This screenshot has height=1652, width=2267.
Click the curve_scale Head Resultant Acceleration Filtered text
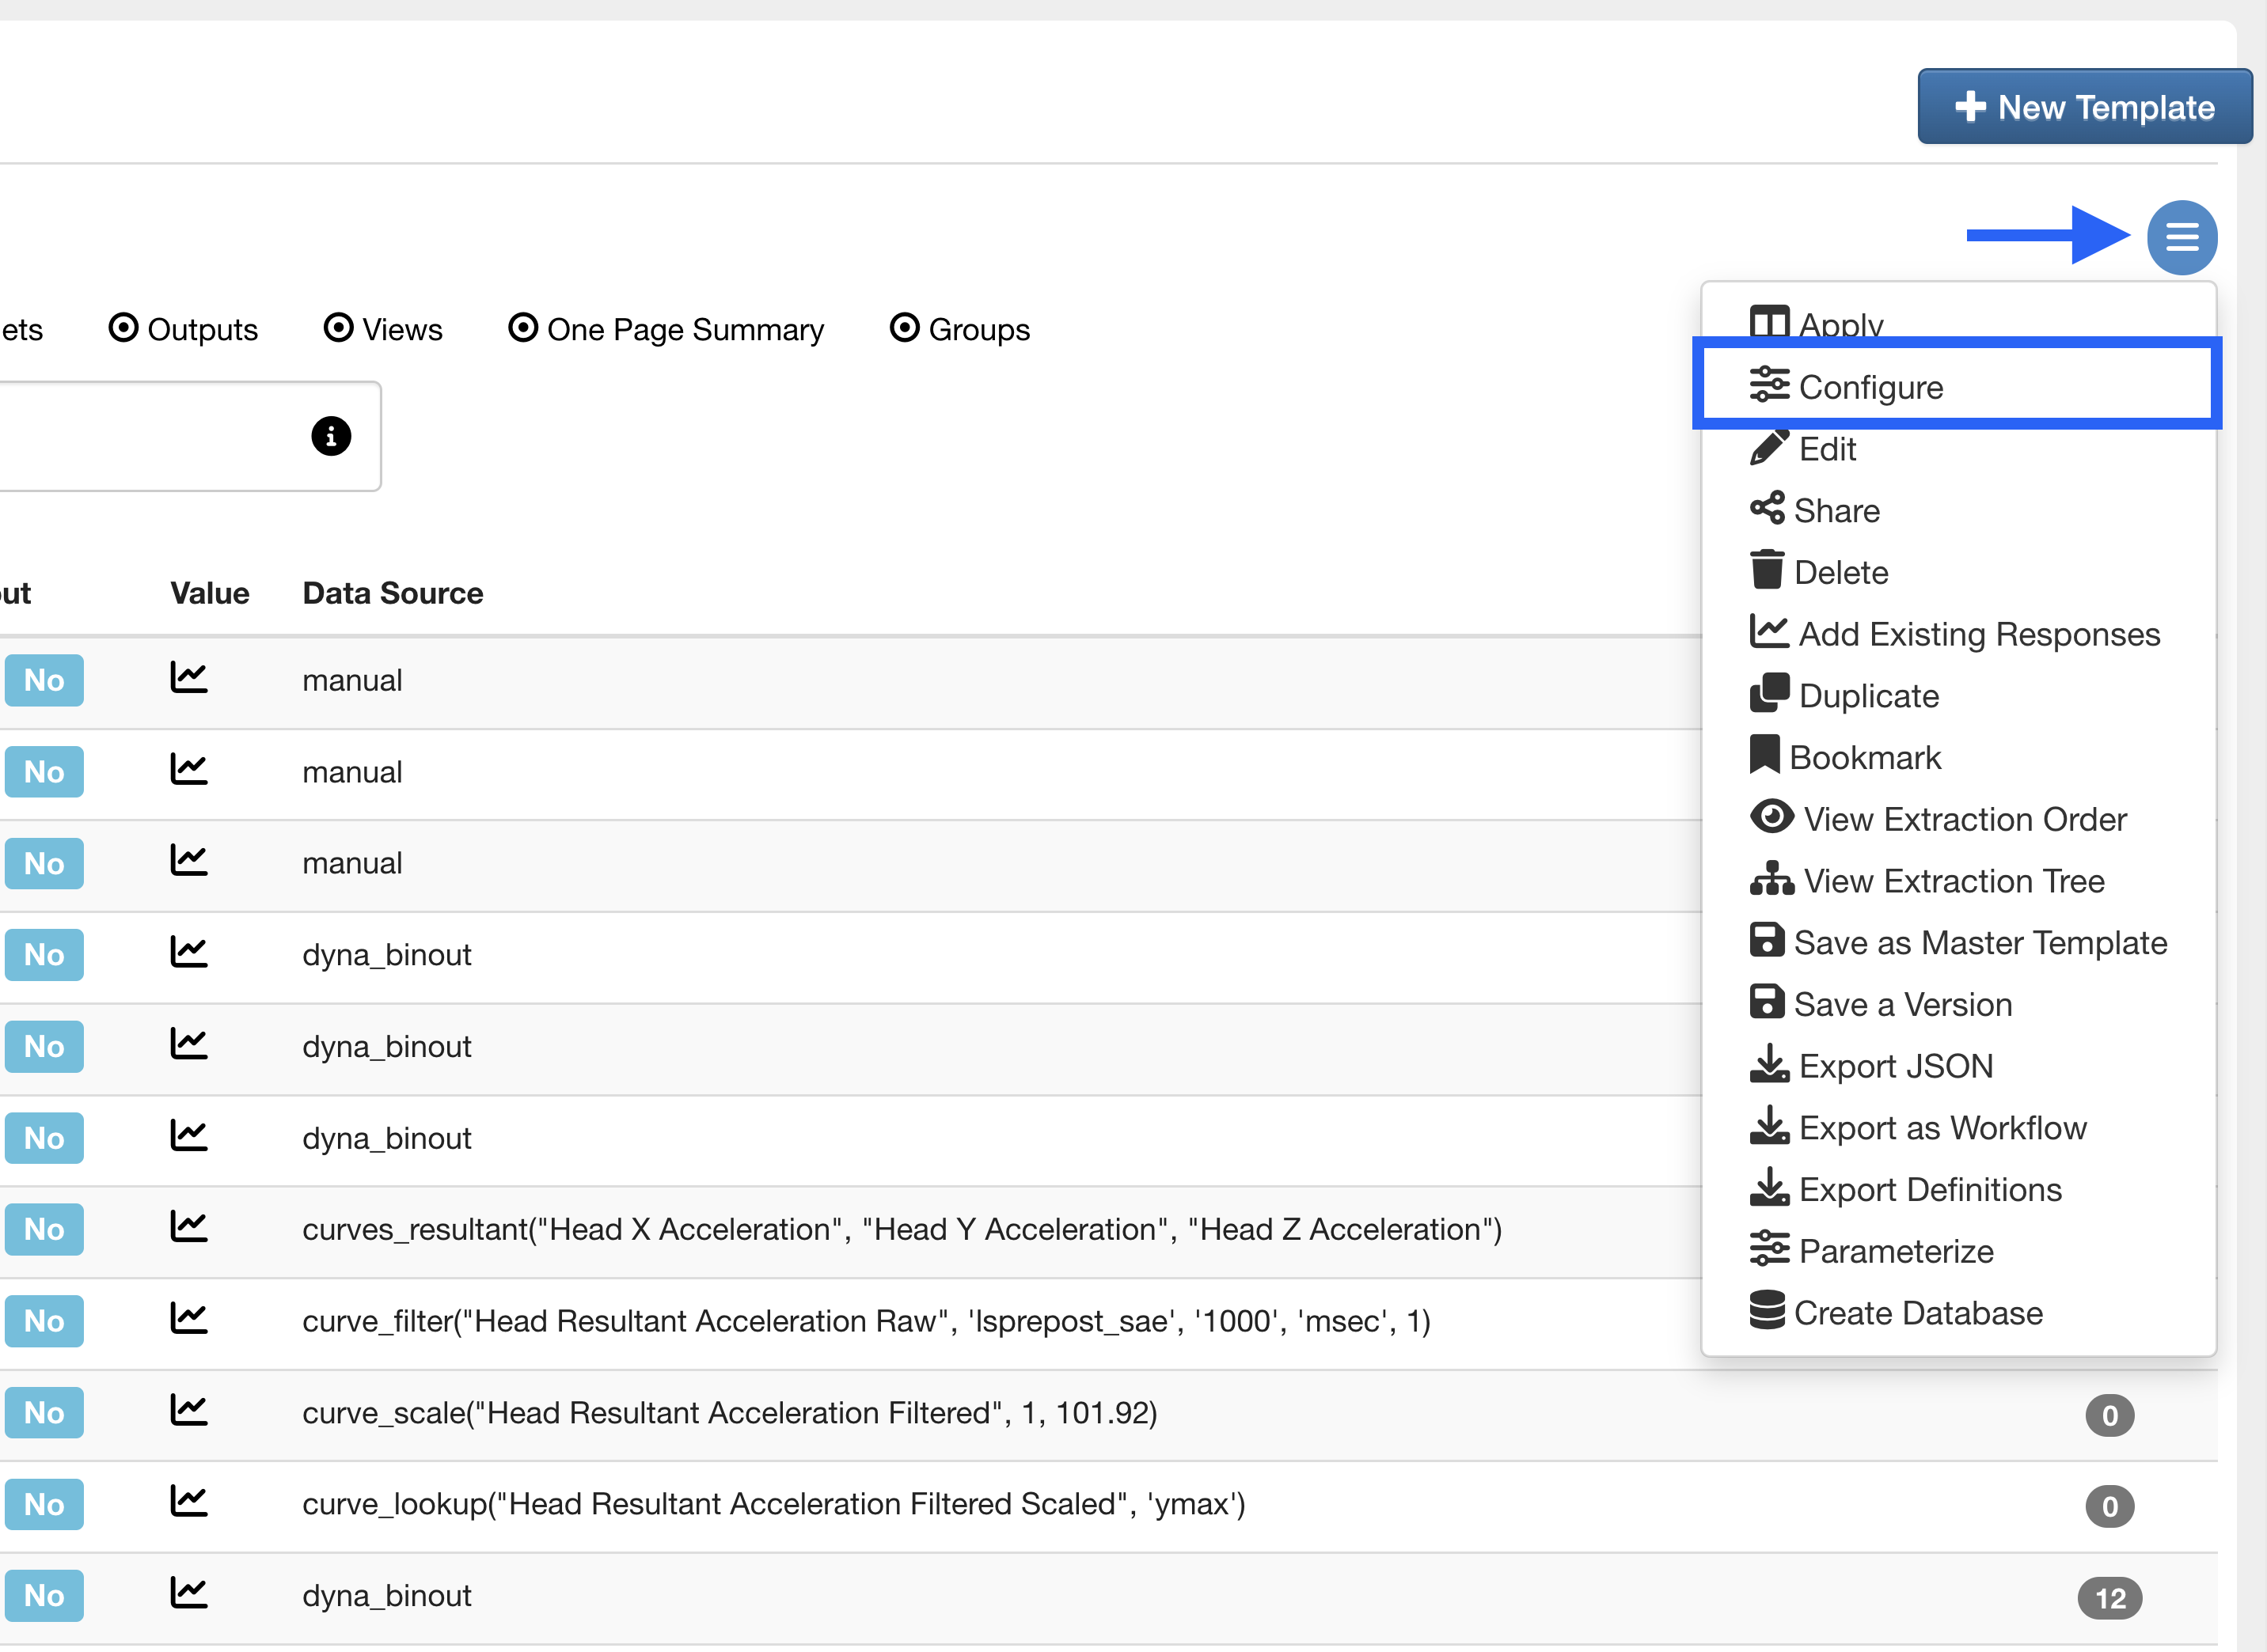pyautogui.click(x=729, y=1412)
